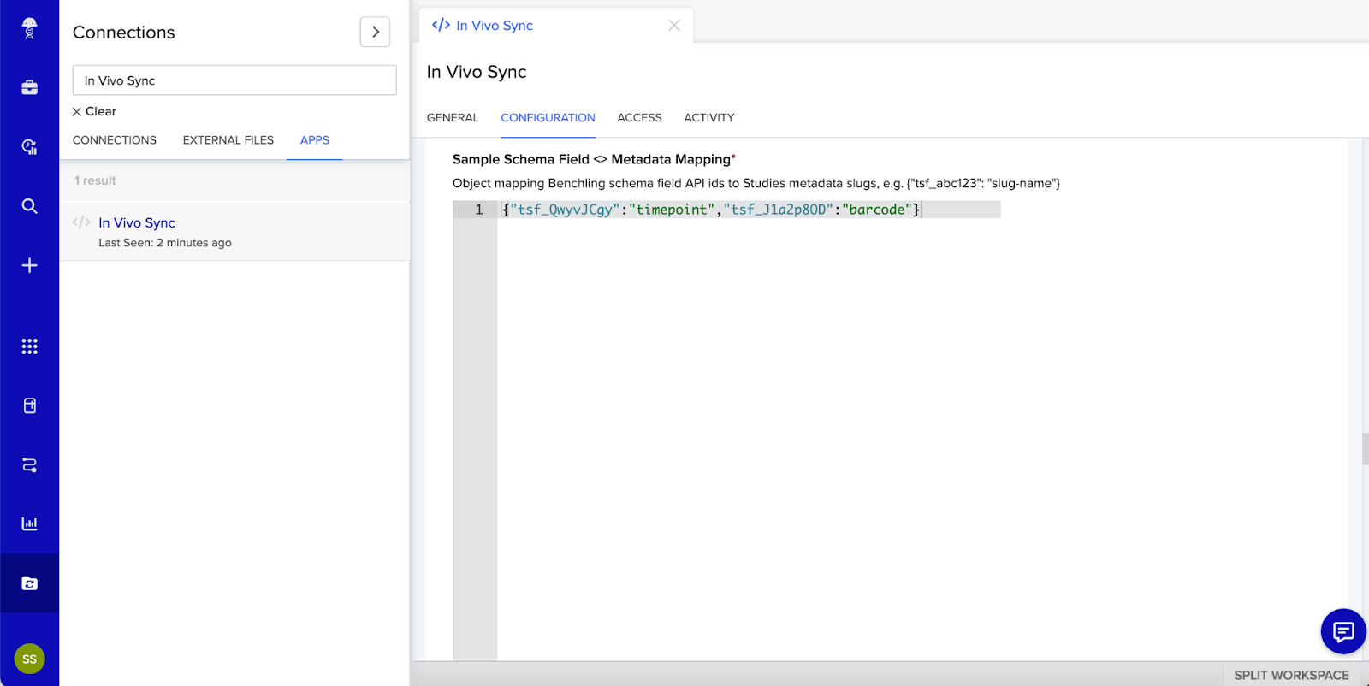1369x686 pixels.
Task: Open the bar chart dashboards icon
Action: pyautogui.click(x=29, y=523)
